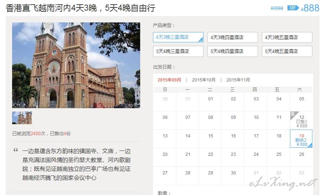Select 5天4晚三星酒店 product type
Viewport: 322px width, 195px height.
tap(178, 51)
